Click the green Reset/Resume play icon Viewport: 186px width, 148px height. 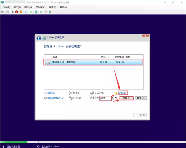coord(31,12)
